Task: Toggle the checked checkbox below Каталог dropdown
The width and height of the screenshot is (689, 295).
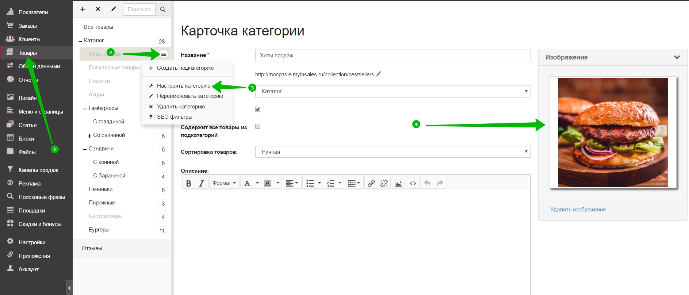Action: pyautogui.click(x=258, y=110)
